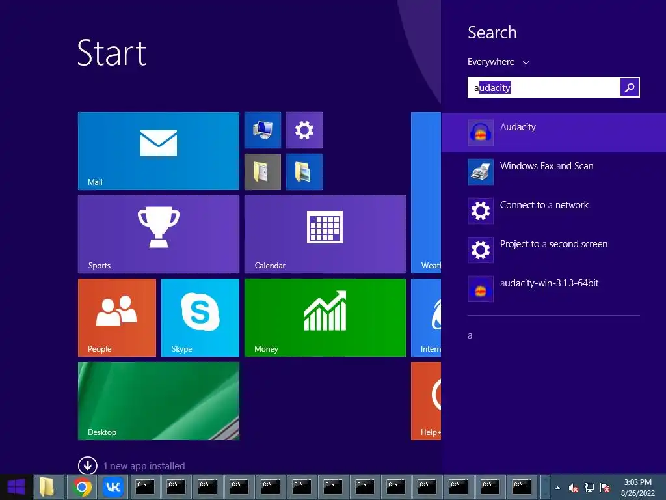Launch the Skype tile

200,318
